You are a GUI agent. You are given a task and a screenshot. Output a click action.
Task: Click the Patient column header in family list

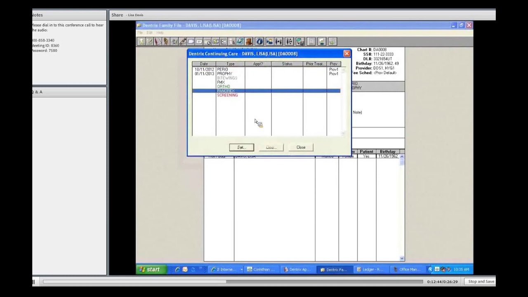(366, 152)
